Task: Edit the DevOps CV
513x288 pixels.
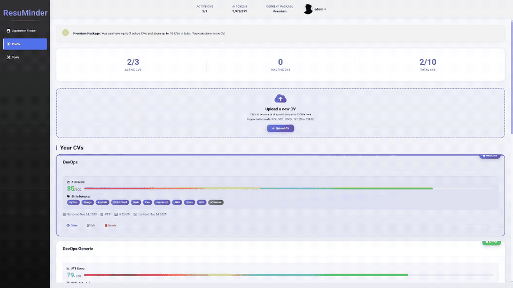Action: coord(91,225)
